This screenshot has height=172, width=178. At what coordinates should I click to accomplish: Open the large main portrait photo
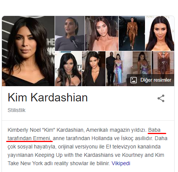pos(28,51)
